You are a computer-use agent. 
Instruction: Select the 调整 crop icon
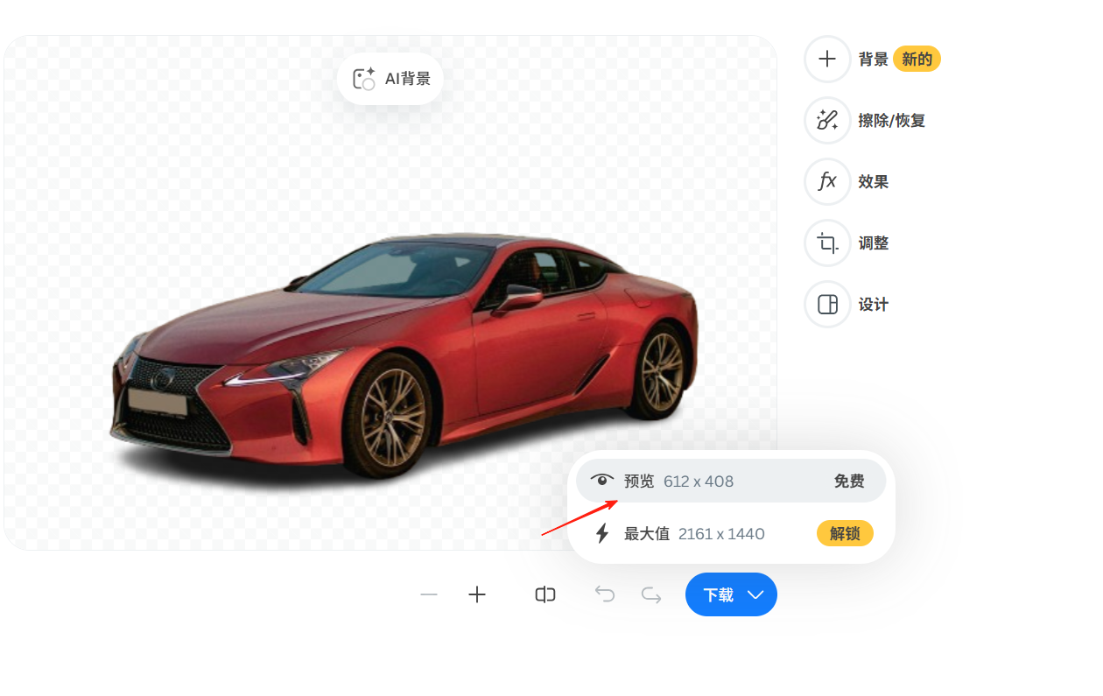(x=827, y=243)
